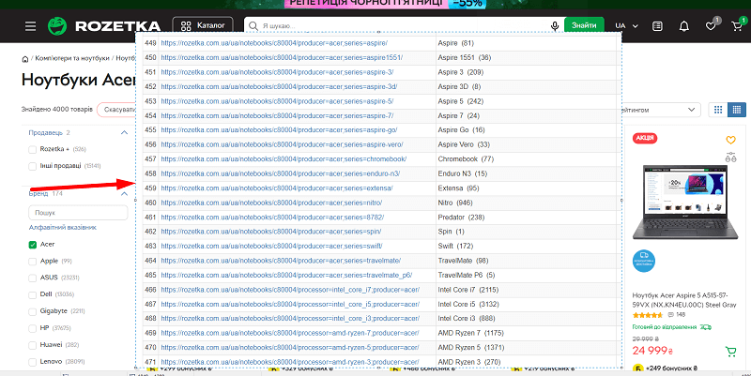Viewport: 751px width, 376px height.
Task: Tick the Huawei brand checkbox
Action: (x=33, y=345)
